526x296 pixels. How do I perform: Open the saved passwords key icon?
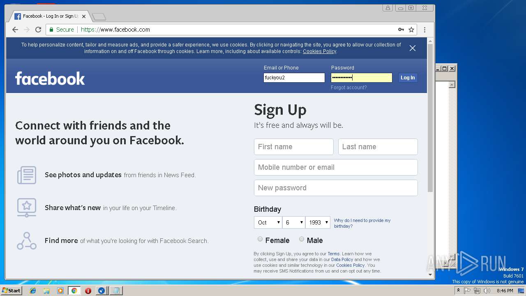point(401,30)
